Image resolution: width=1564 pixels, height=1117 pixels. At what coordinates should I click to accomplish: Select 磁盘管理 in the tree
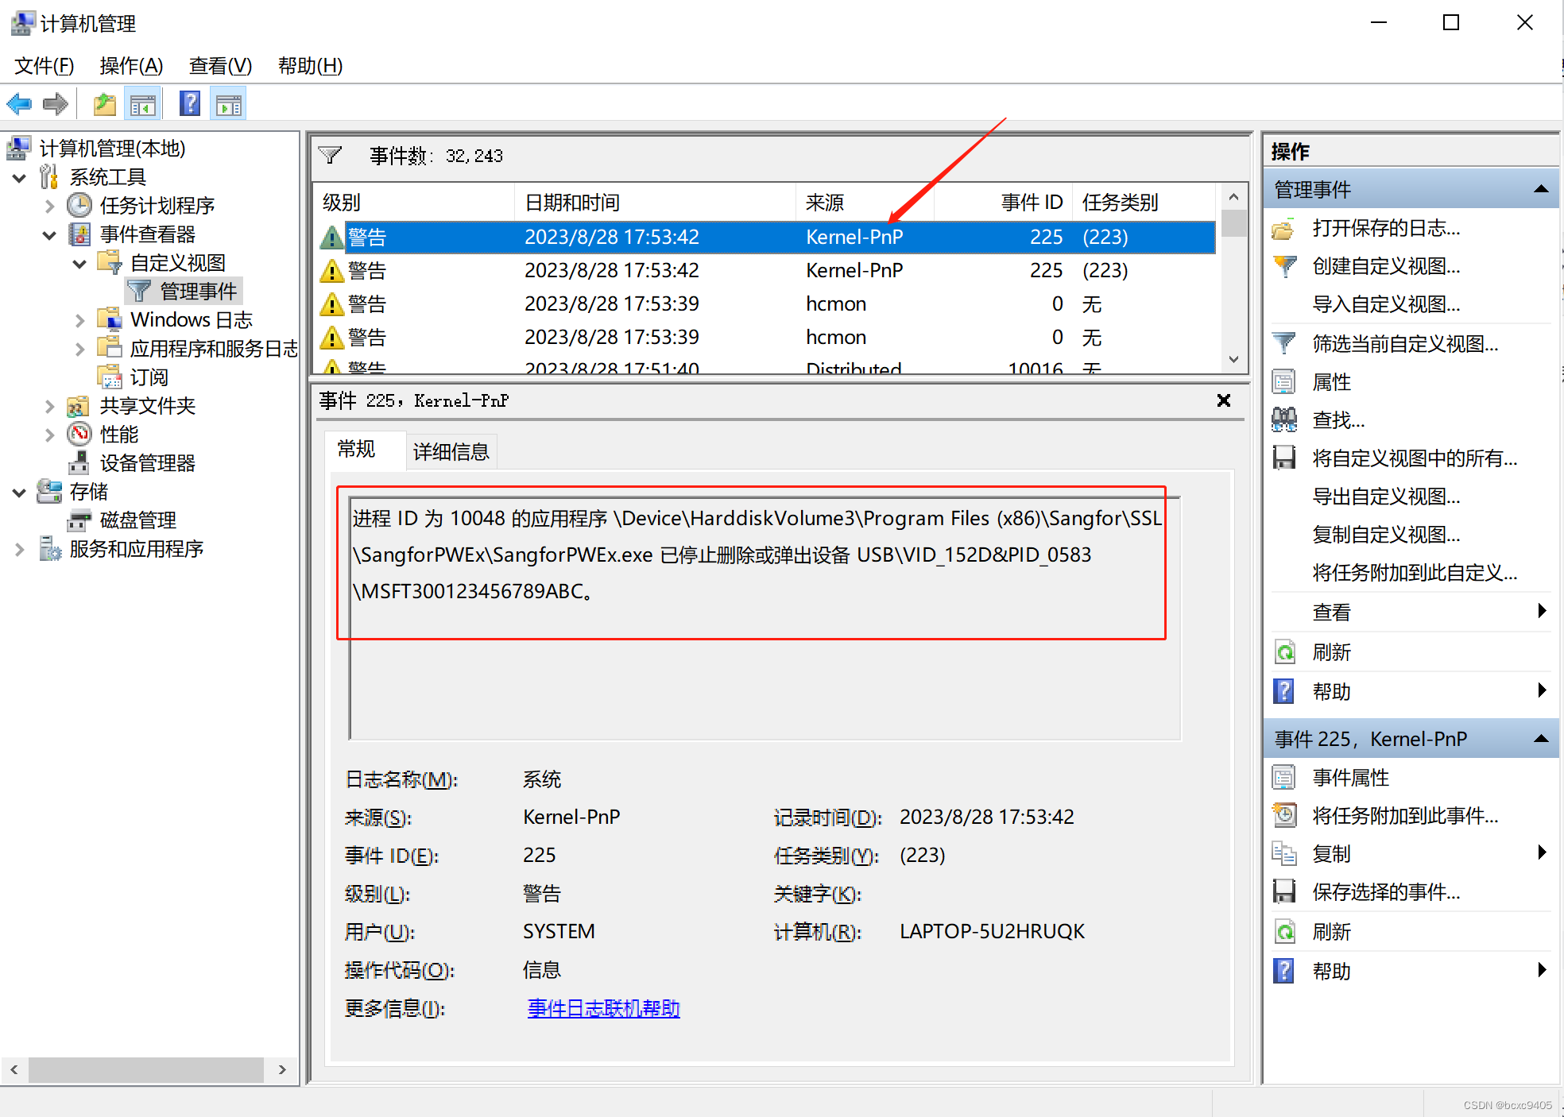pyautogui.click(x=137, y=520)
